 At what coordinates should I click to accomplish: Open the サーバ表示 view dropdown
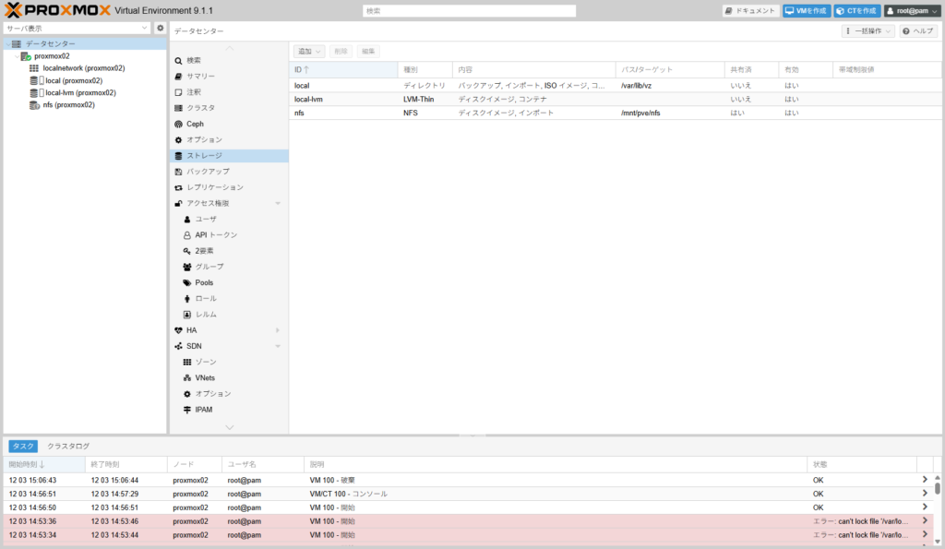pos(77,29)
